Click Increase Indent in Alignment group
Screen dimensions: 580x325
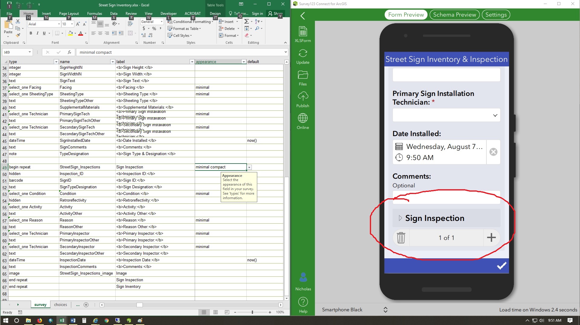click(121, 33)
